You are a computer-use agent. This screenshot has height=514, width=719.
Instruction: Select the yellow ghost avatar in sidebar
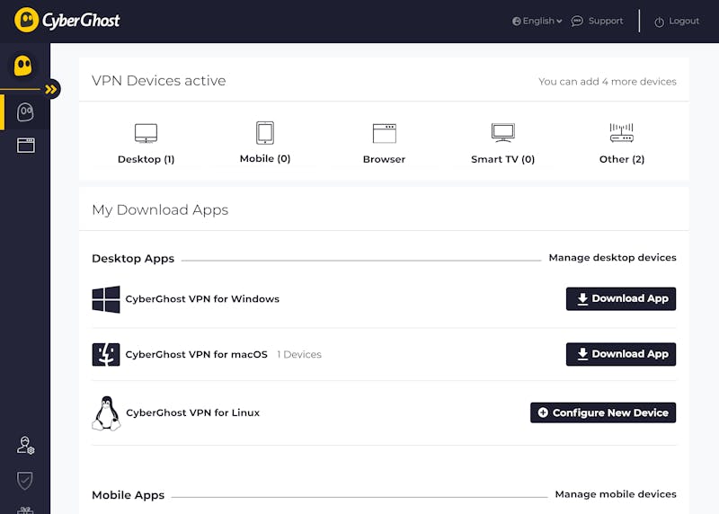(23, 66)
